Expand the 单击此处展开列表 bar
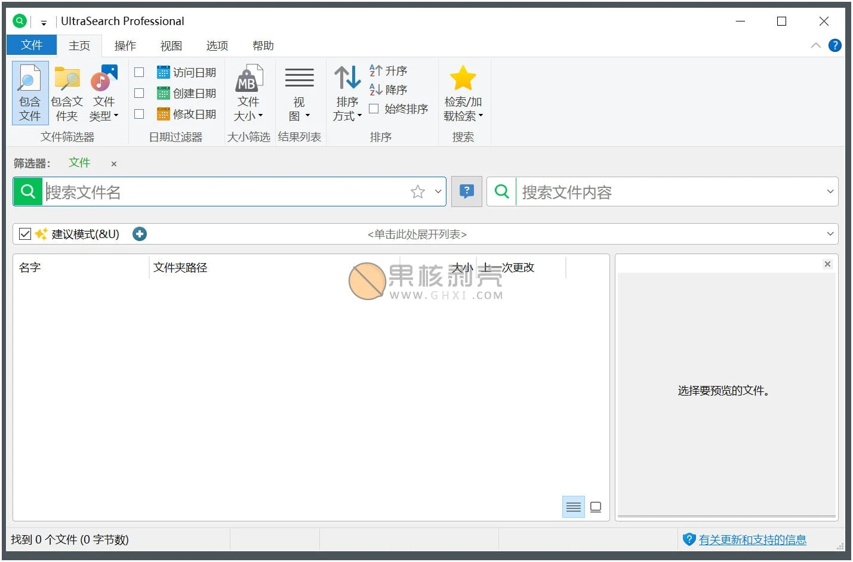The image size is (853, 562). click(418, 234)
